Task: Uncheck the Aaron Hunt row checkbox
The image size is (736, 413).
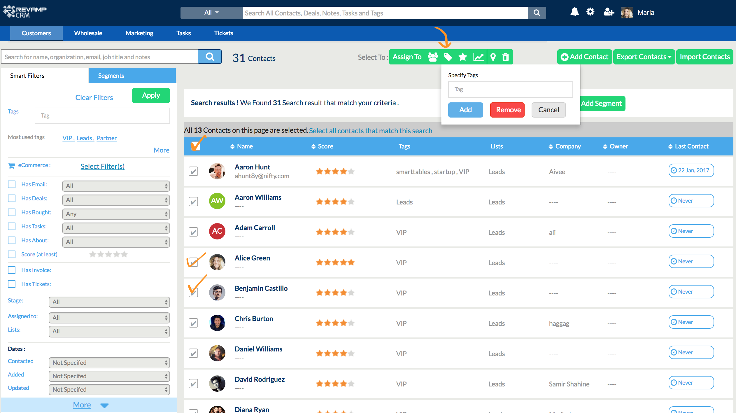Action: pos(193,171)
